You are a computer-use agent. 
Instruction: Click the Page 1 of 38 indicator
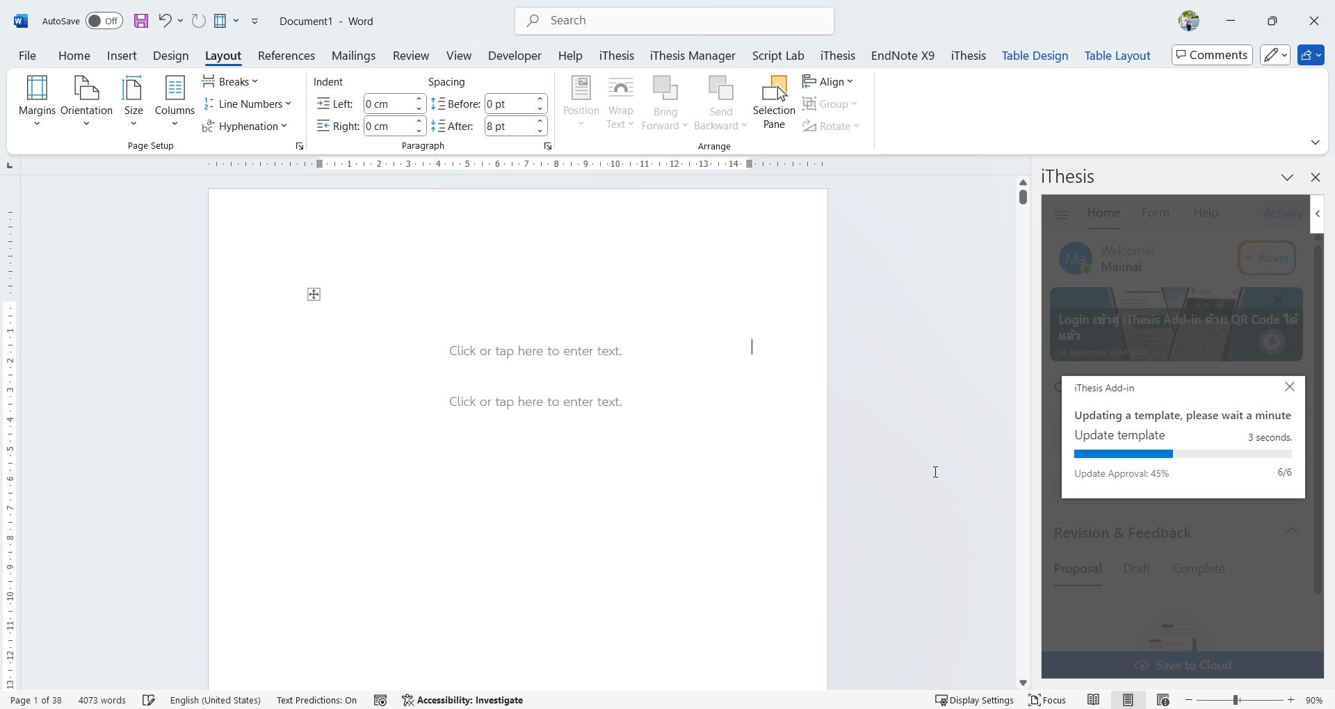[x=36, y=700]
